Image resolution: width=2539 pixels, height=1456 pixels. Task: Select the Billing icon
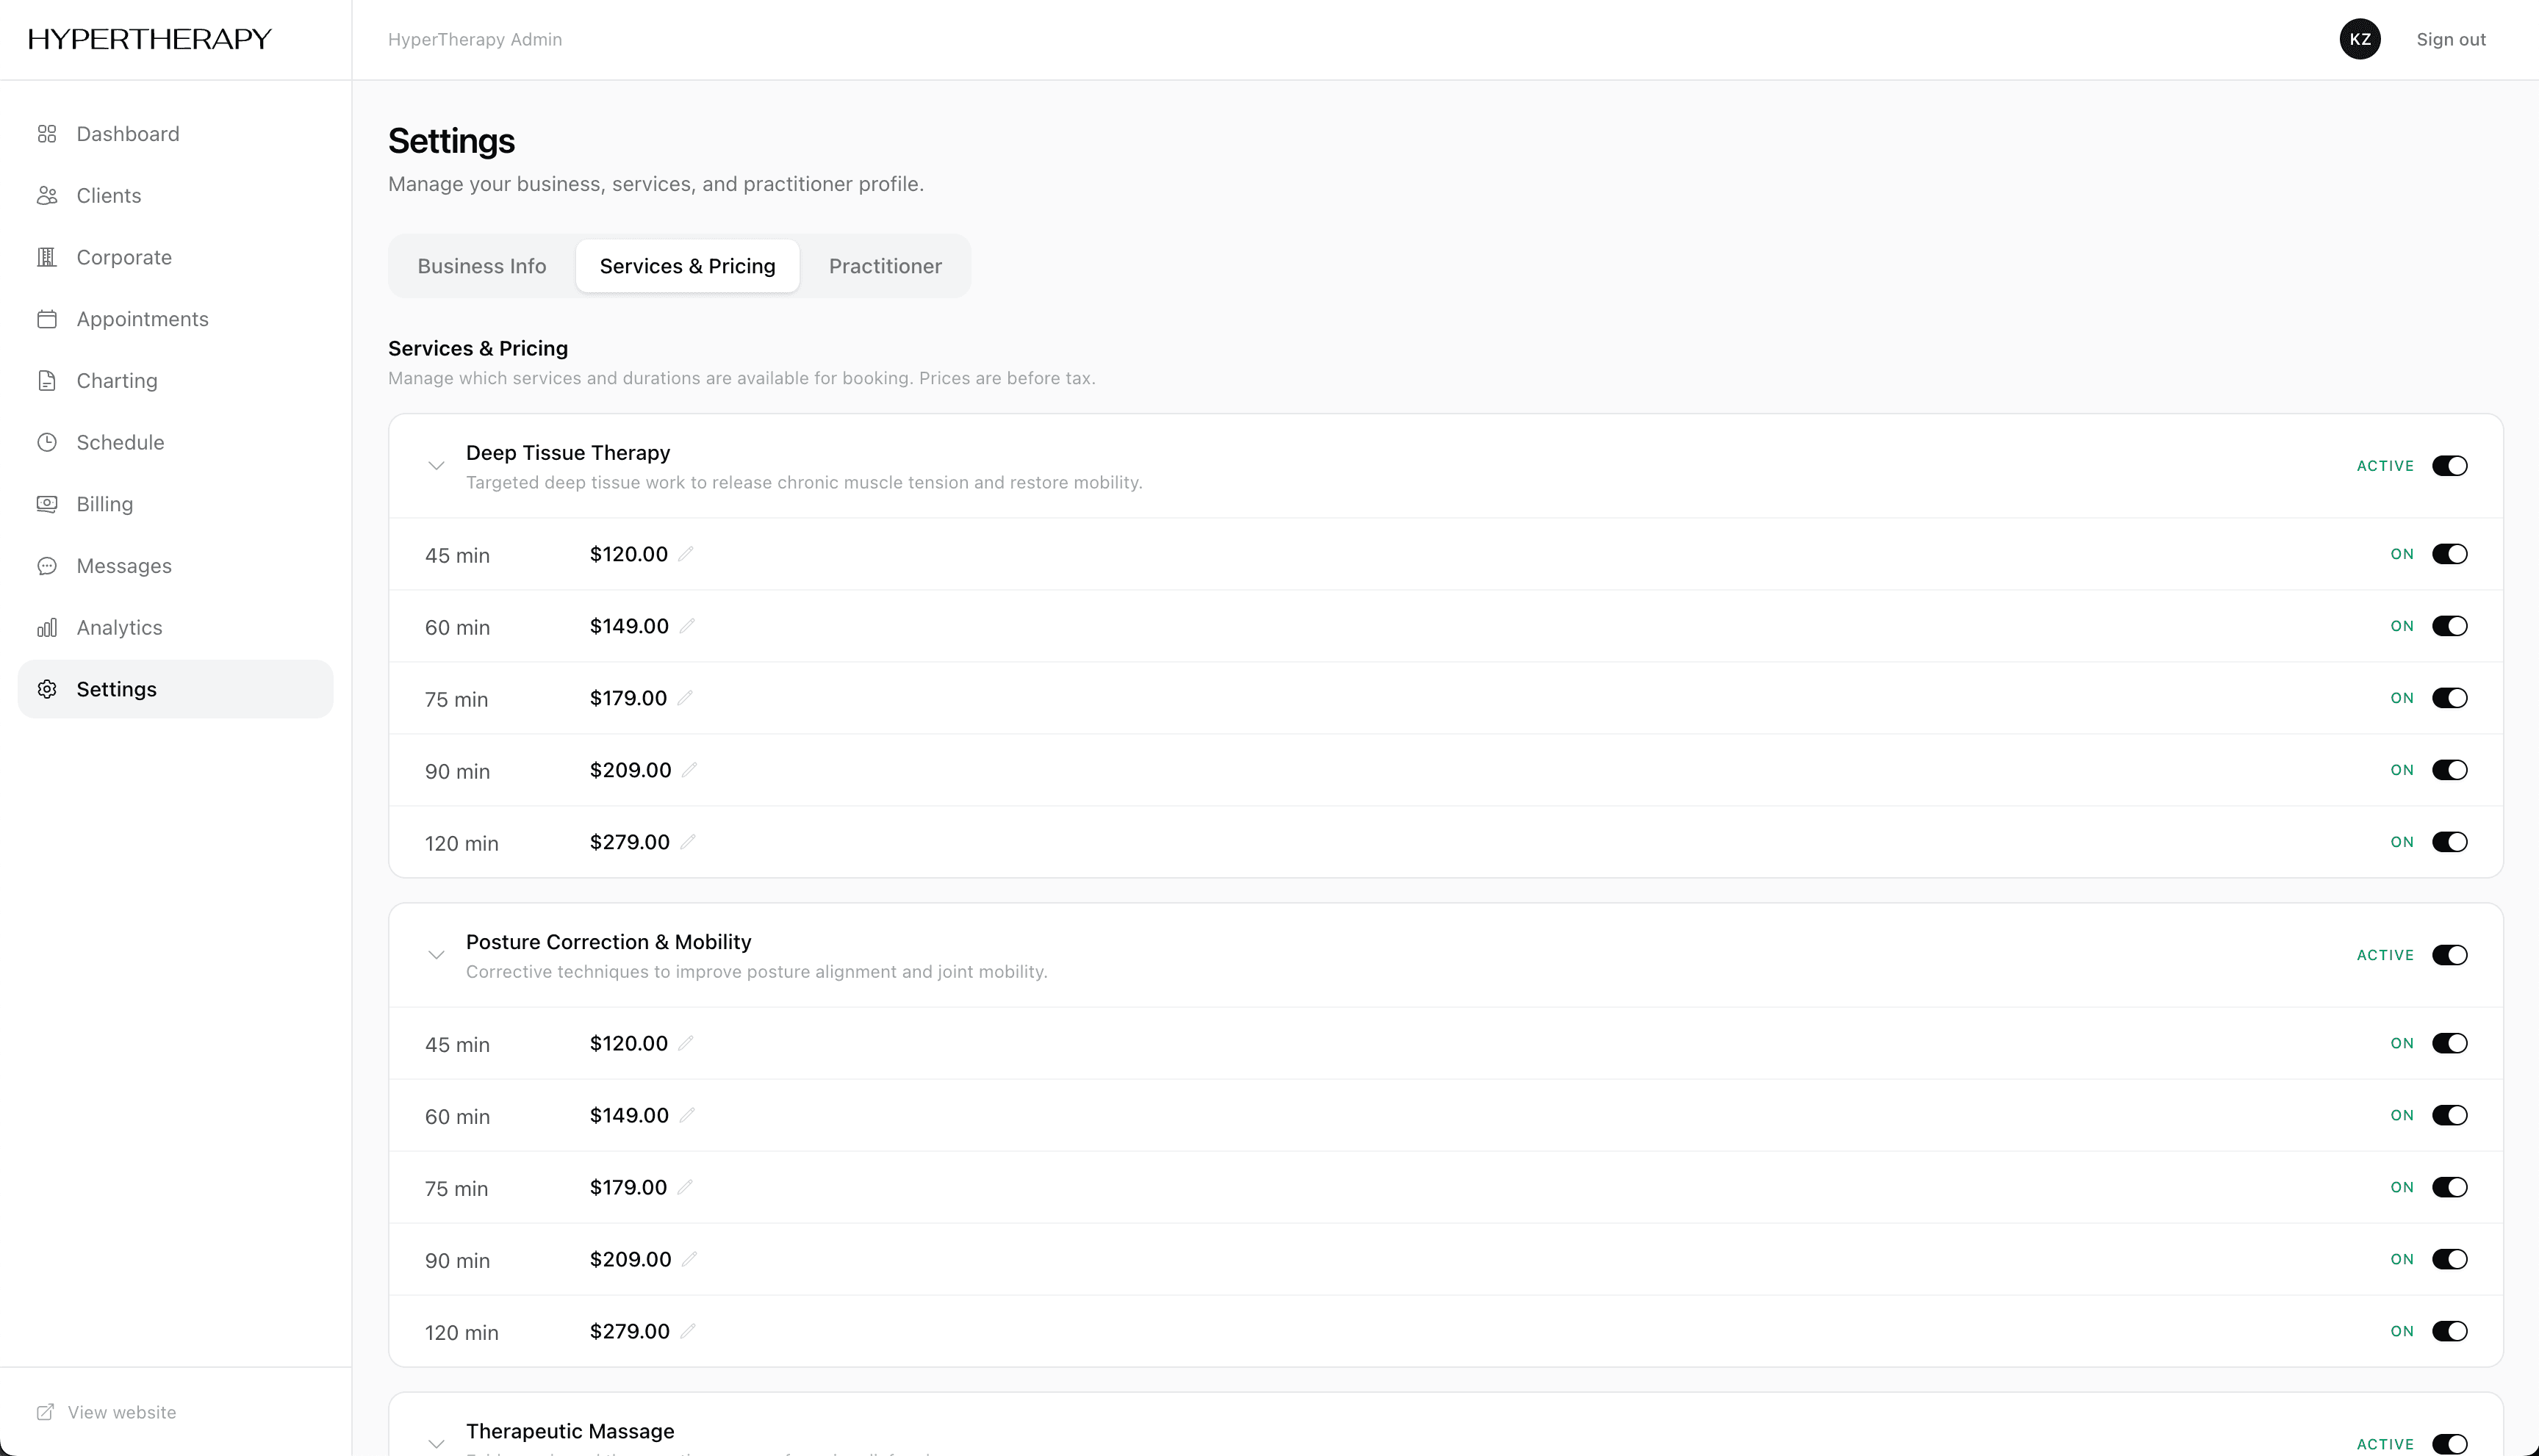47,504
